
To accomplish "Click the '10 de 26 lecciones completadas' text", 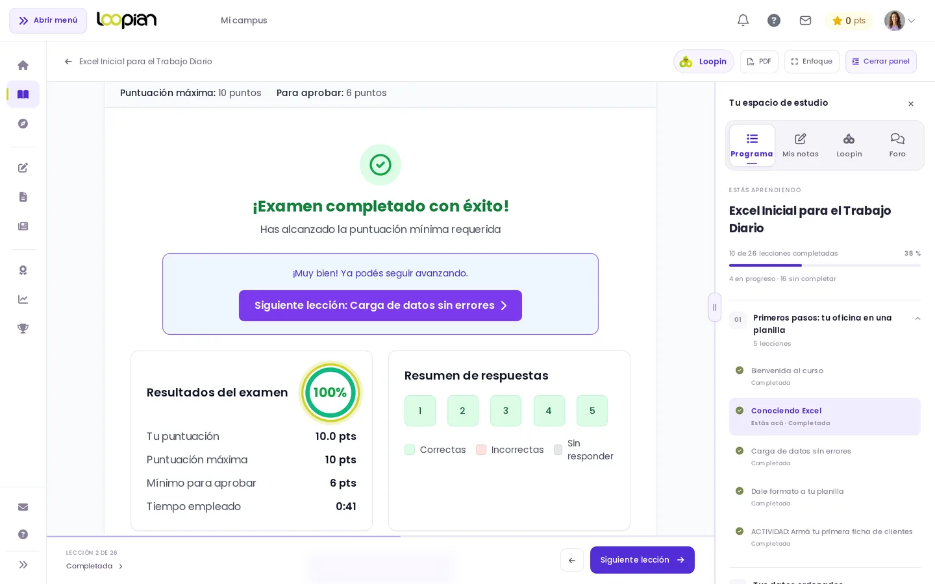I will (x=783, y=254).
